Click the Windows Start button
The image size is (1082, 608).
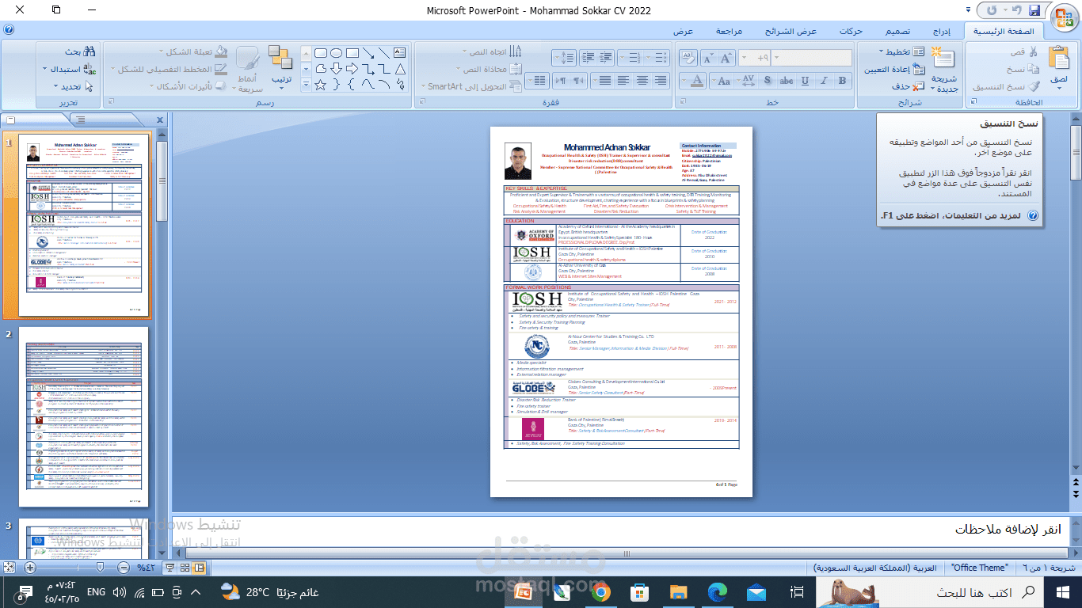tap(1062, 591)
